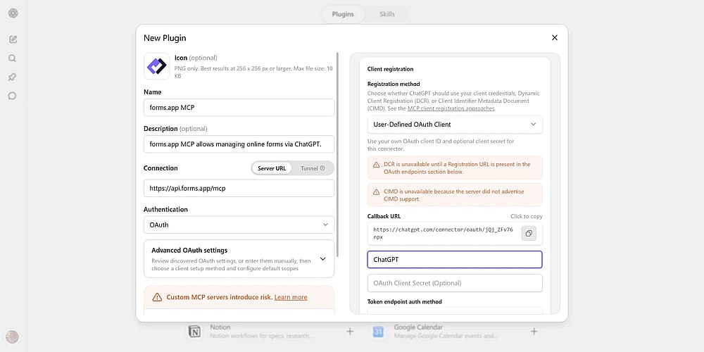Screen dimensions: 704x352
Task: Click the Tunnel info icon
Action: click(x=322, y=168)
